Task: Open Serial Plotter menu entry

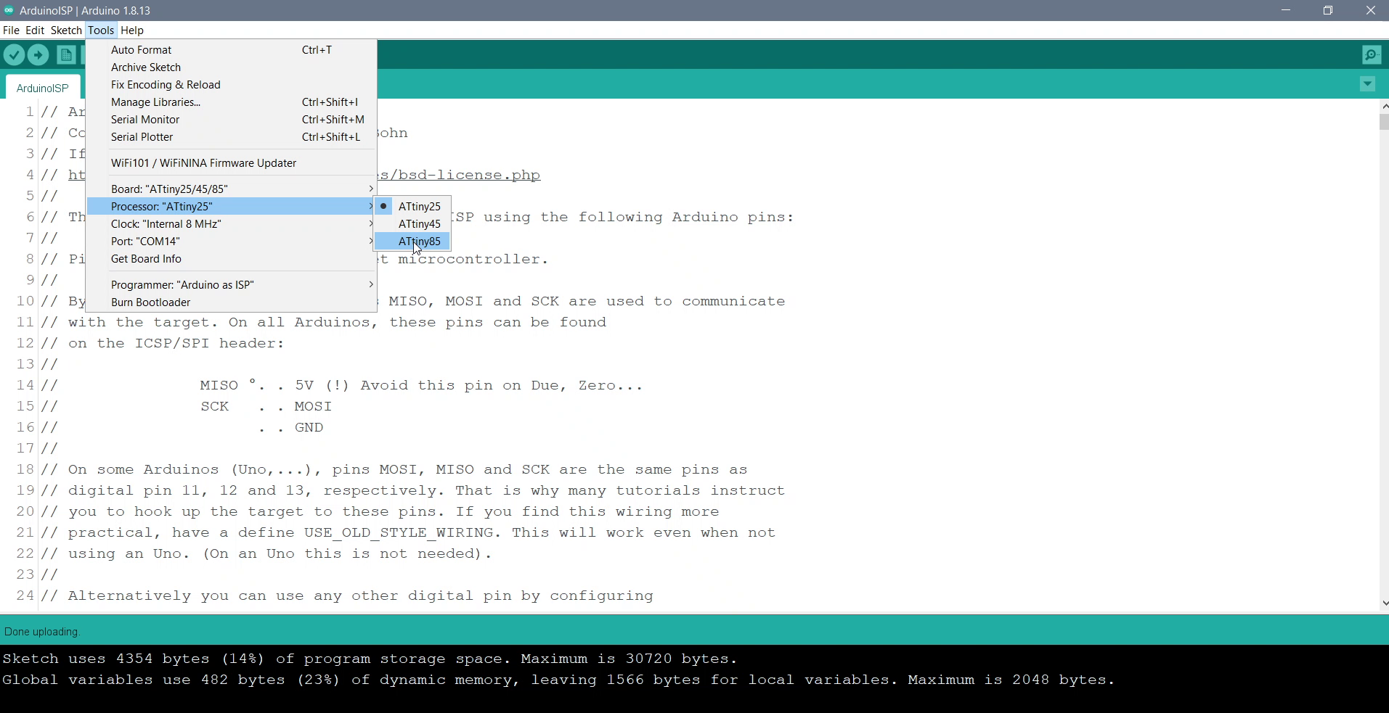Action: pyautogui.click(x=232, y=137)
